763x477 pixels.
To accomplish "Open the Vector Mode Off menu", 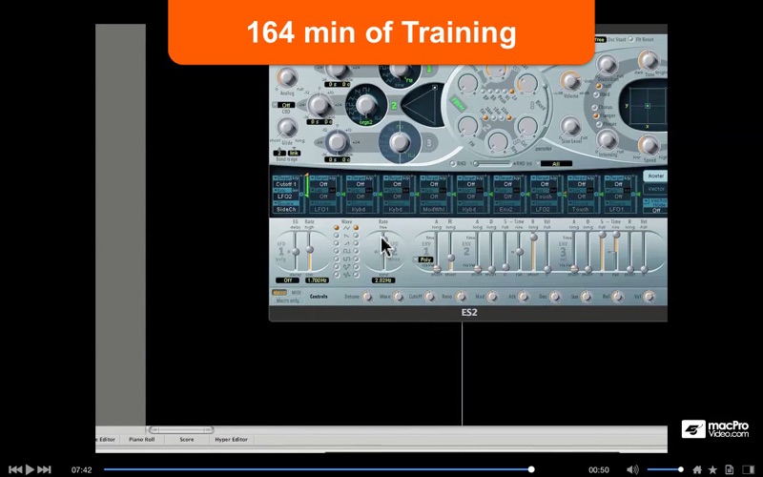I will pos(655,210).
